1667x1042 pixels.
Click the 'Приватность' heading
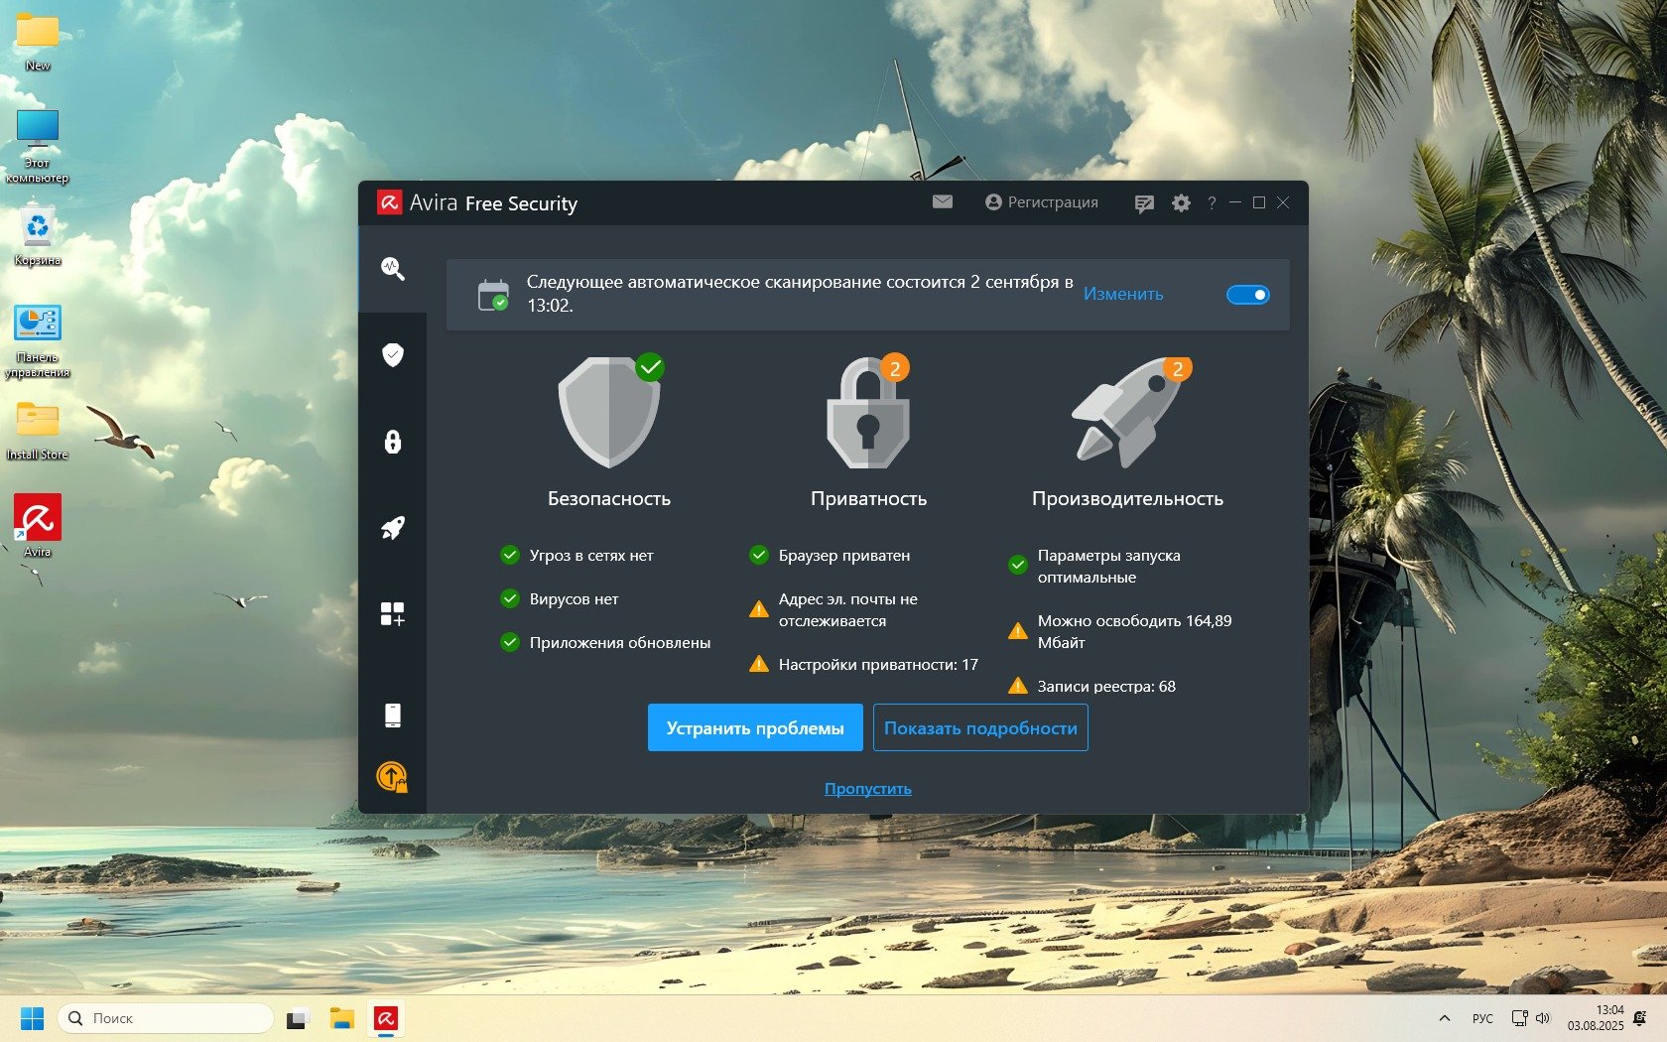click(x=868, y=499)
